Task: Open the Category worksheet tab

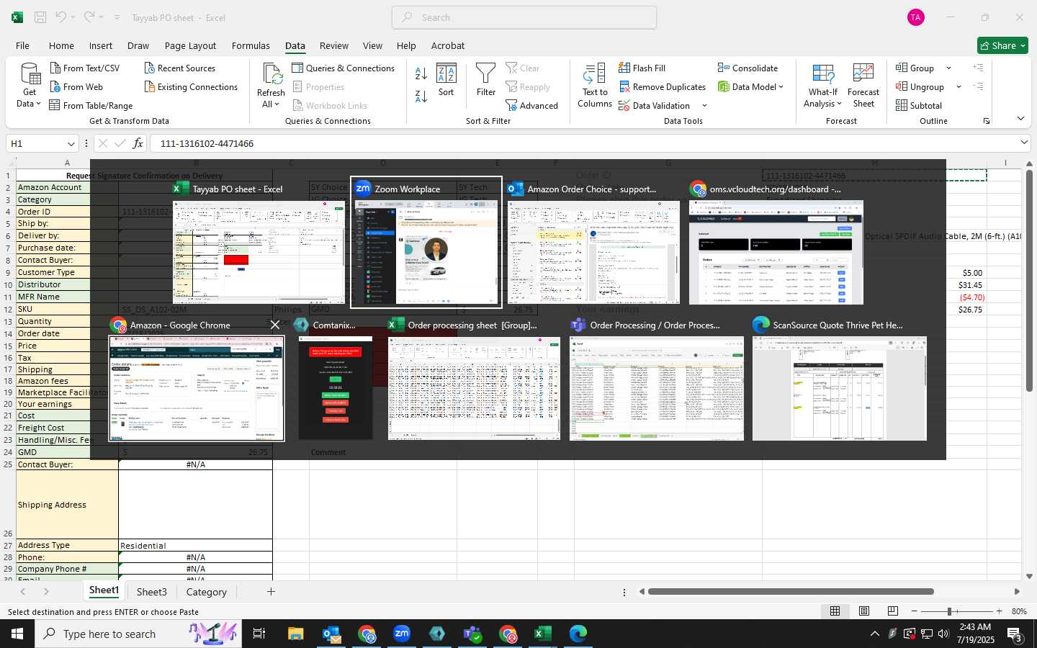Action: point(207,592)
